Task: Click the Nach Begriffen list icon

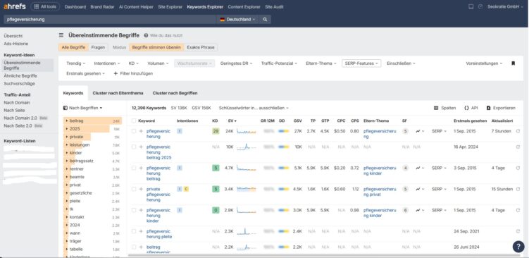Action: tap(66, 108)
